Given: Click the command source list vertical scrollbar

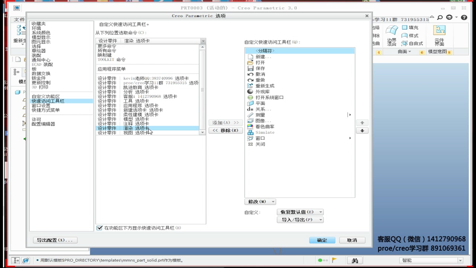Looking at the screenshot, I should 202,89.
